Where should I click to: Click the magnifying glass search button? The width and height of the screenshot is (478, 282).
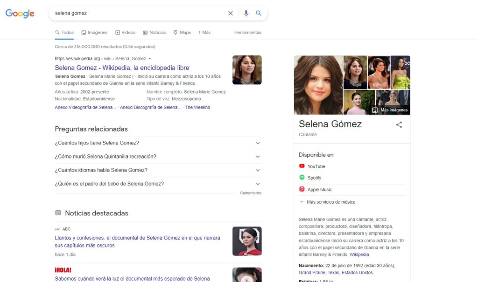click(x=259, y=13)
